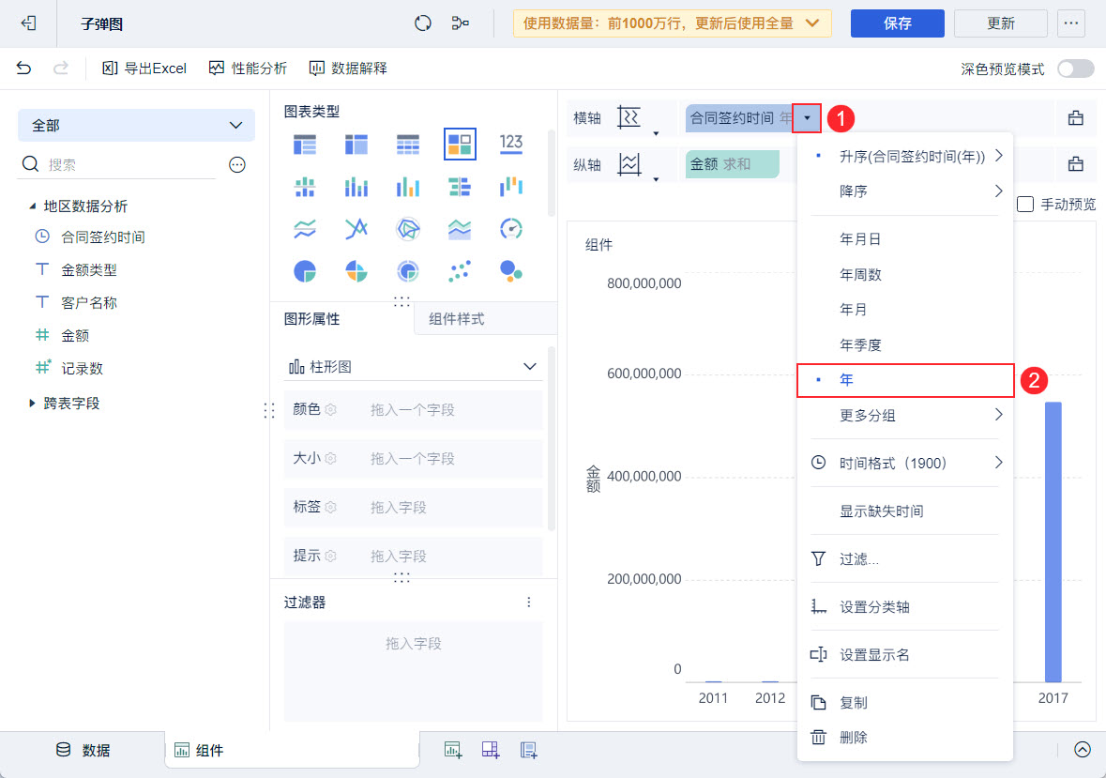Select 删除 in the field menu

pyautogui.click(x=905, y=738)
